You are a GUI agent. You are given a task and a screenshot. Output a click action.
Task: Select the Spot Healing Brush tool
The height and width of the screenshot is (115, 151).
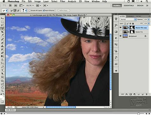2,39
